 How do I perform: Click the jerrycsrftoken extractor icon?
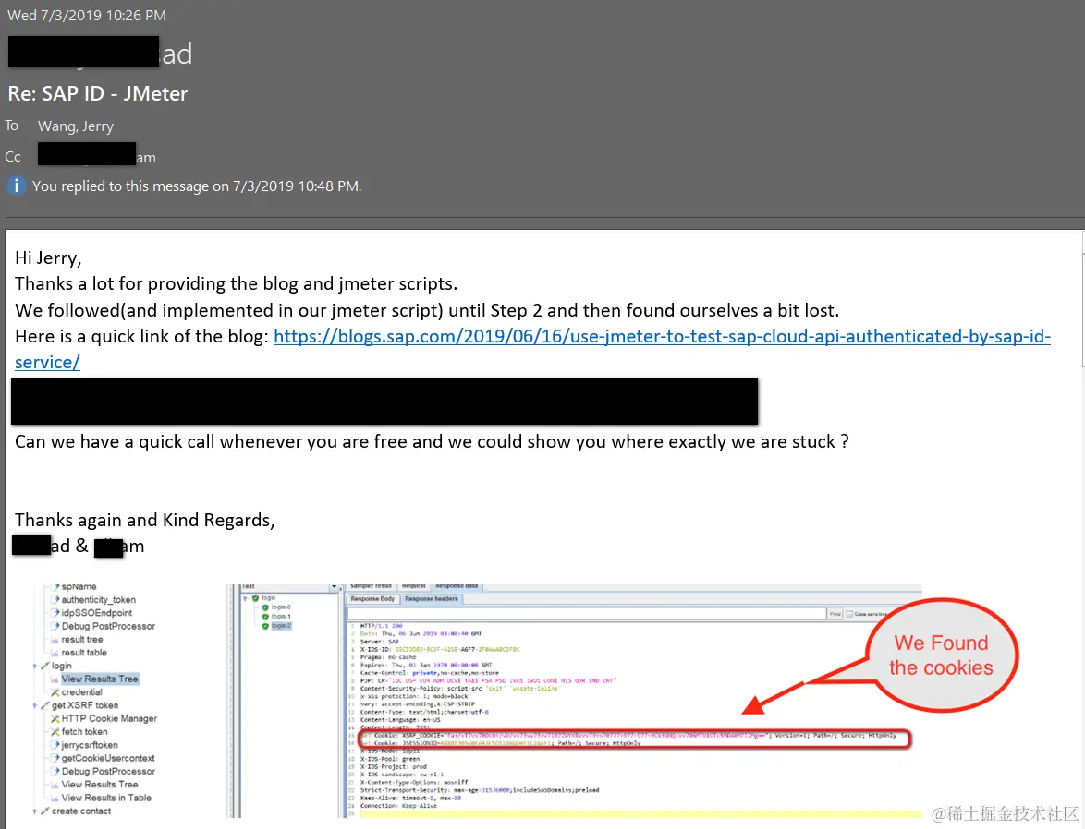[x=55, y=745]
